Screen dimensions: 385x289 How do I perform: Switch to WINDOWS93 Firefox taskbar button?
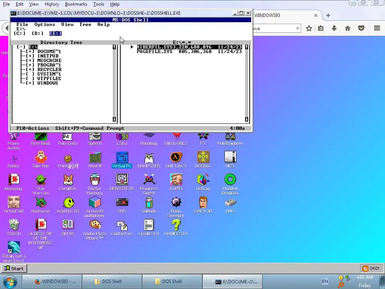[x=52, y=281]
